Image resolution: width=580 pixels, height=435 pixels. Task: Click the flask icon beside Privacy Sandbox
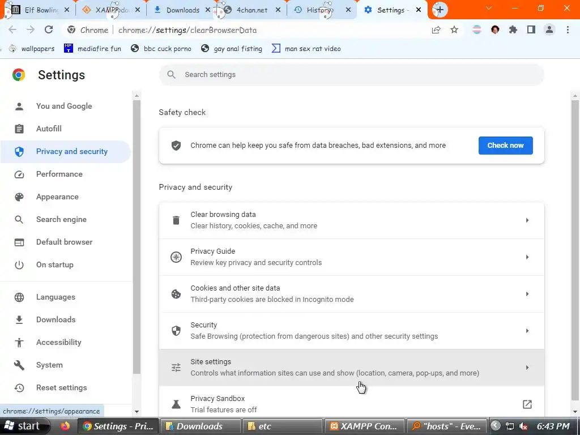point(176,404)
